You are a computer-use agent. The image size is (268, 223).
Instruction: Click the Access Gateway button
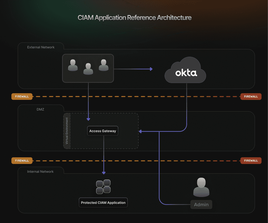pos(103,131)
